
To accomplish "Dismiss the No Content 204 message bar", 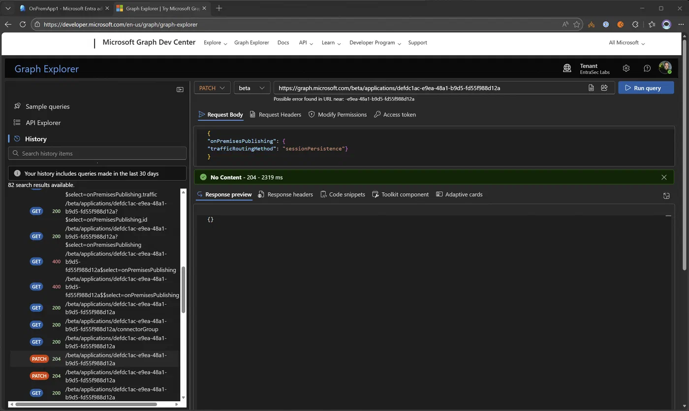I will click(x=664, y=177).
